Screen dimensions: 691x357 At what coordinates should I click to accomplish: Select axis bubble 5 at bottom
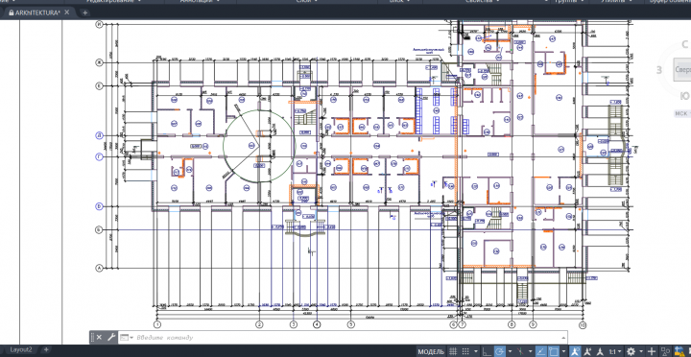(351, 324)
